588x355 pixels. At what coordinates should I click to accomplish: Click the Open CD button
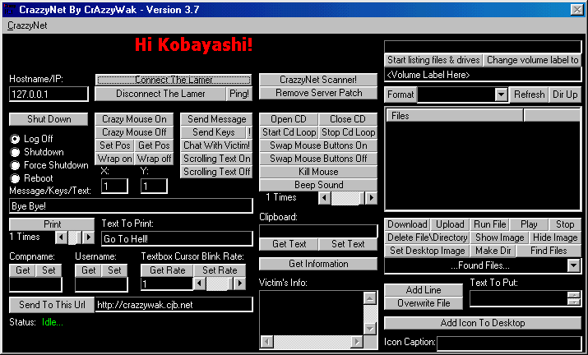click(288, 119)
